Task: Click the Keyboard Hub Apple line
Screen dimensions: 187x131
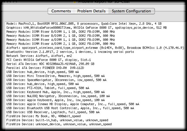Action: 55,92
